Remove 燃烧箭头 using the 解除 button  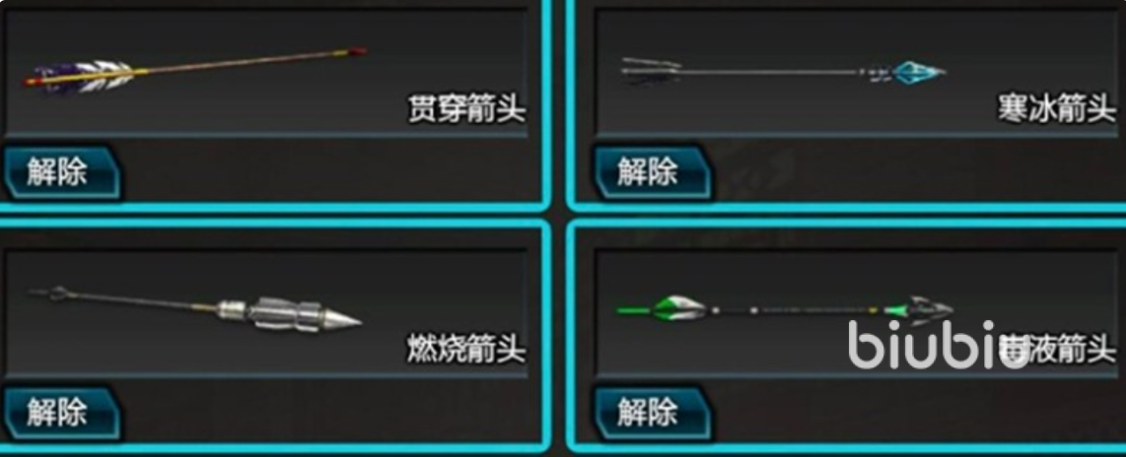61,413
